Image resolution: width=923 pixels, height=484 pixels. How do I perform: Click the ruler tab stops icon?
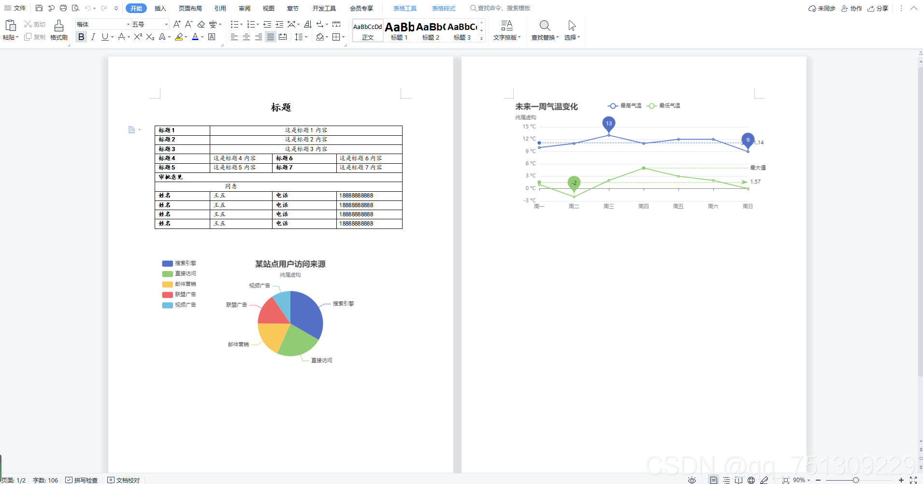(x=336, y=24)
